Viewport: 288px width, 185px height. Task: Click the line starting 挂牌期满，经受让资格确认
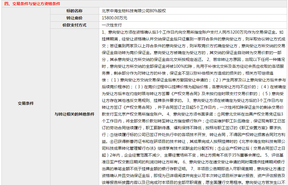[194, 39]
